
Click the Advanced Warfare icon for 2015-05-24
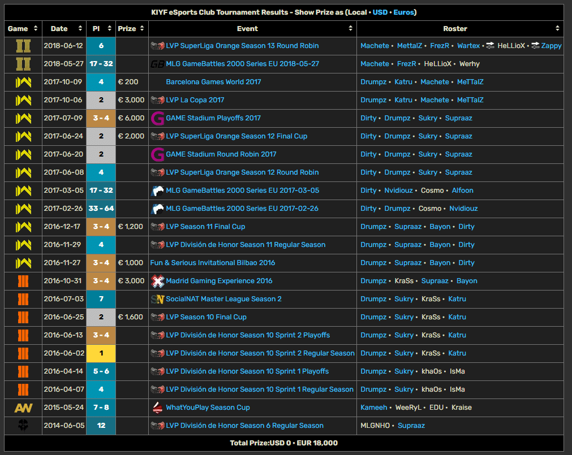point(23,408)
